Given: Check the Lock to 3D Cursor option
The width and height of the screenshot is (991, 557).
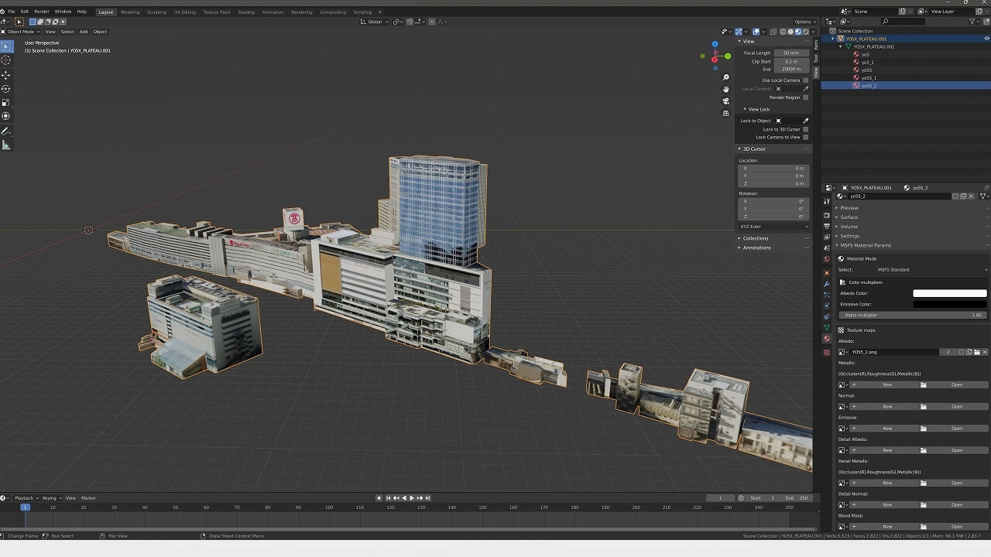Looking at the screenshot, I should point(805,129).
